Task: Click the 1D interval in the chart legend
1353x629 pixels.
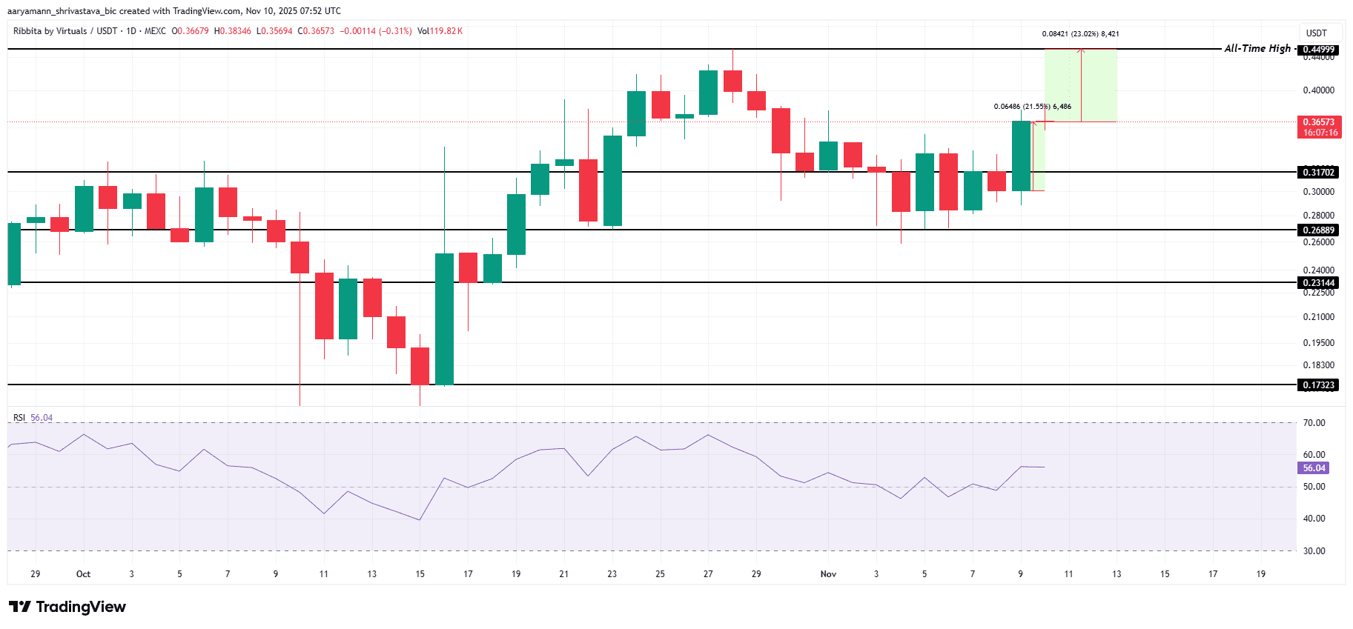Action: (131, 31)
